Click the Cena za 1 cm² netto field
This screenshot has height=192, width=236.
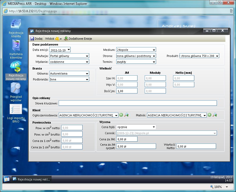pyautogui.click(x=72, y=140)
